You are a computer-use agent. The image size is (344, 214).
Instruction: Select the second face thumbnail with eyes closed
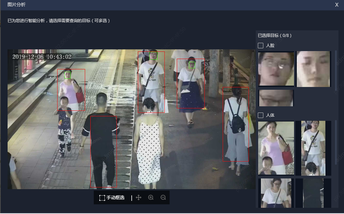pyautogui.click(x=313, y=69)
